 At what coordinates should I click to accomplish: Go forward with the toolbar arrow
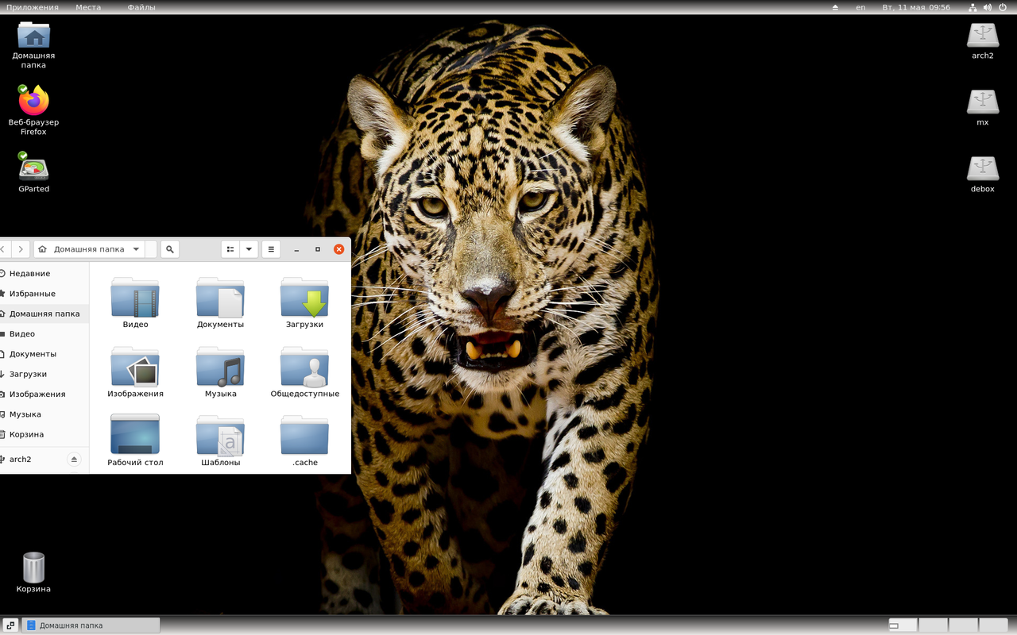click(21, 249)
